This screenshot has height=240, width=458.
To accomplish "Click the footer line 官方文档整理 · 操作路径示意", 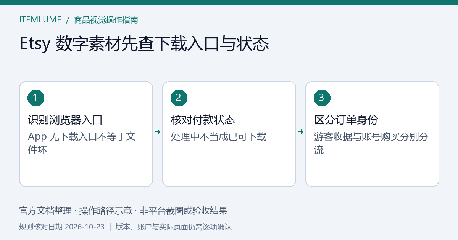I will point(76,211).
